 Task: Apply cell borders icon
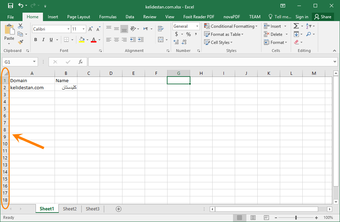tap(67, 40)
